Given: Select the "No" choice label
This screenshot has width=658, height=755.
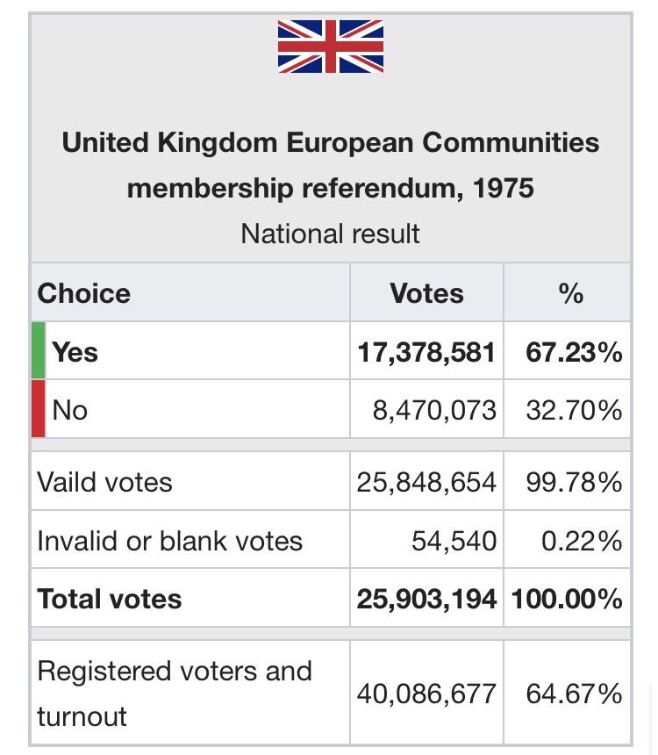Looking at the screenshot, I should point(70,410).
